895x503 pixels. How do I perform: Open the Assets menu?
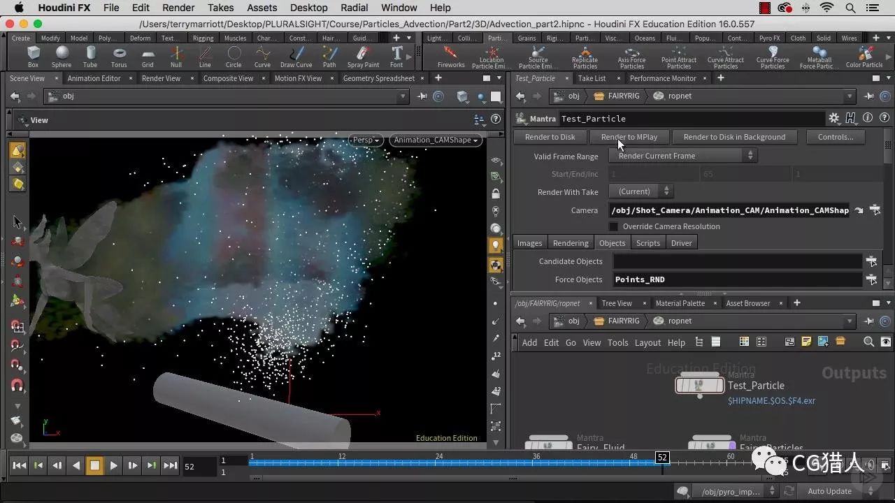pyautogui.click(x=262, y=8)
